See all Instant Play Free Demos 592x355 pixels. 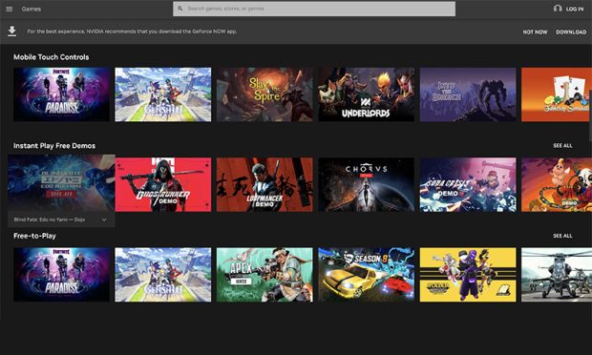[x=562, y=146]
